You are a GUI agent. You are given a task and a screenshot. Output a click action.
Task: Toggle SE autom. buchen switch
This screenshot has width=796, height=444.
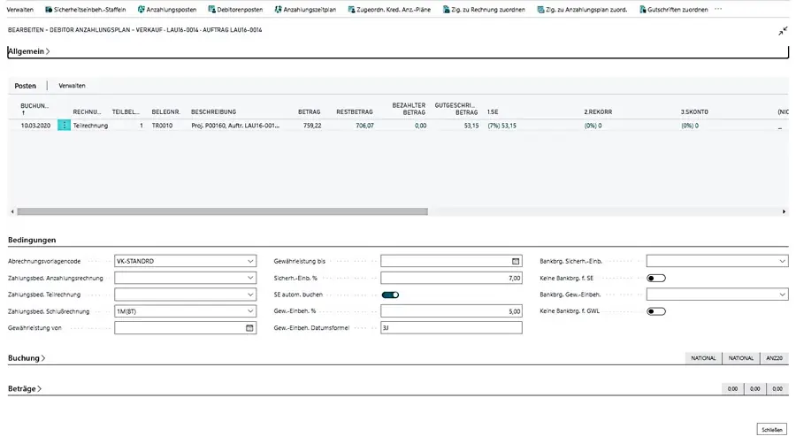click(x=390, y=295)
